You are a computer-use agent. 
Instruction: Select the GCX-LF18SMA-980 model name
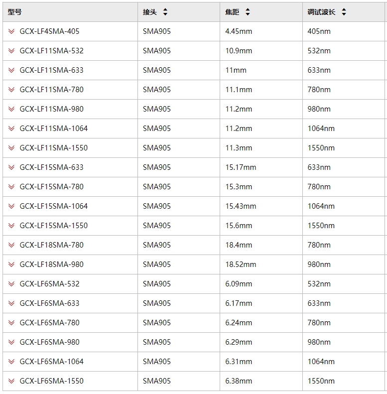51,264
